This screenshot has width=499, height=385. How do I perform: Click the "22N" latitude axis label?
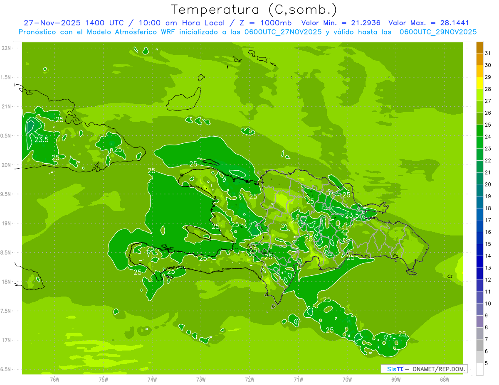click(x=7, y=48)
